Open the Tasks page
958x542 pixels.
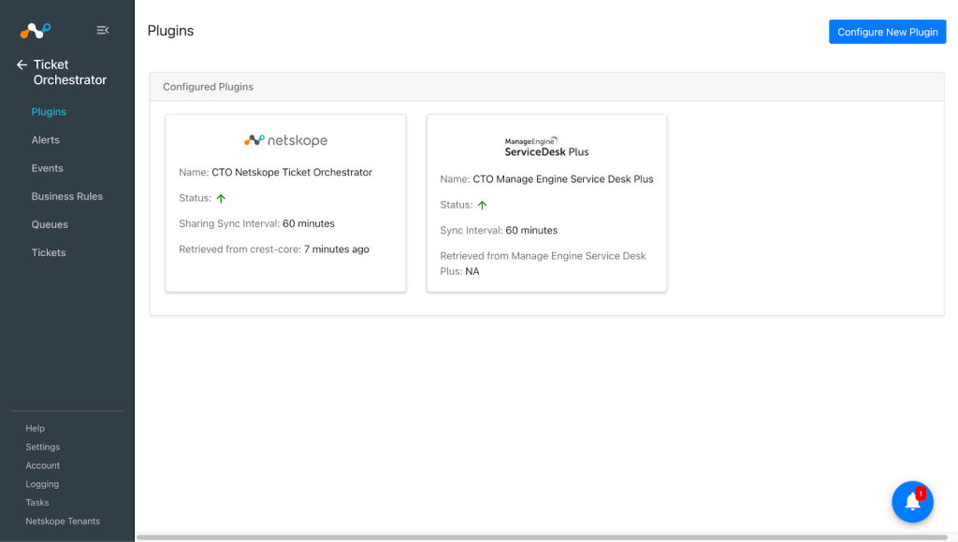(37, 503)
